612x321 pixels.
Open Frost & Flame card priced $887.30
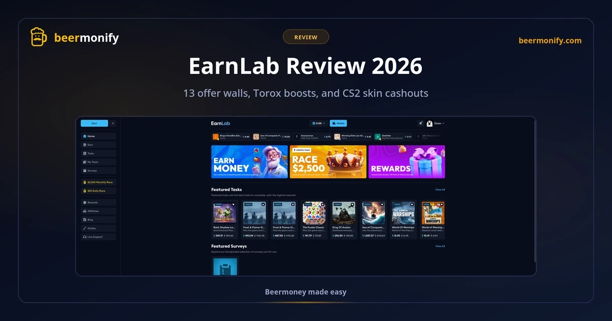pyautogui.click(x=284, y=220)
